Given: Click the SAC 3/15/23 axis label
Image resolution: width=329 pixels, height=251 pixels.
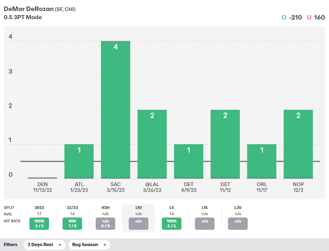Looking at the screenshot, I should click(116, 187).
